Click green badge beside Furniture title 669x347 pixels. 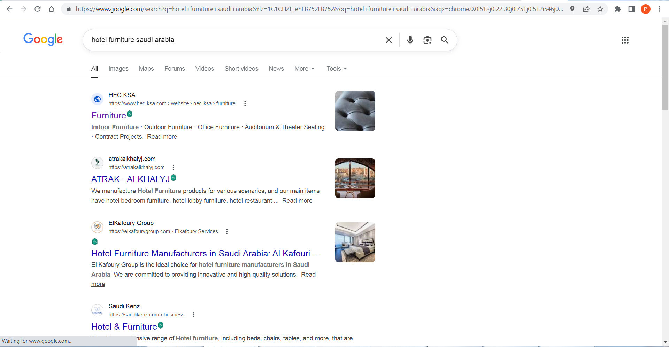point(130,114)
